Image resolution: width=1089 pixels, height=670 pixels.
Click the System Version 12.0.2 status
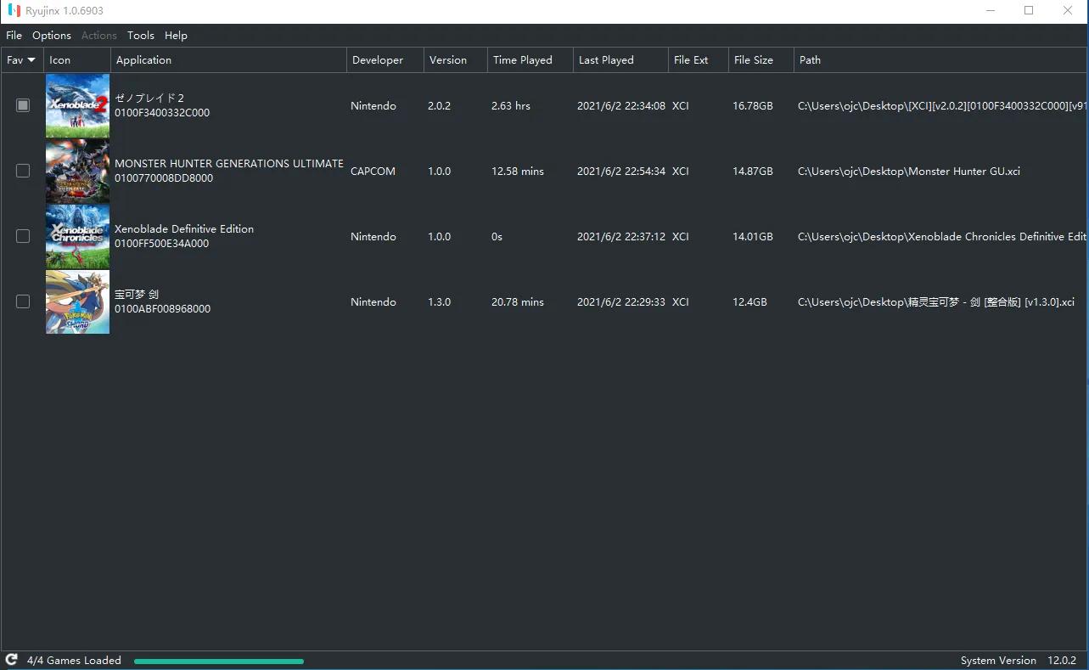[1019, 661]
